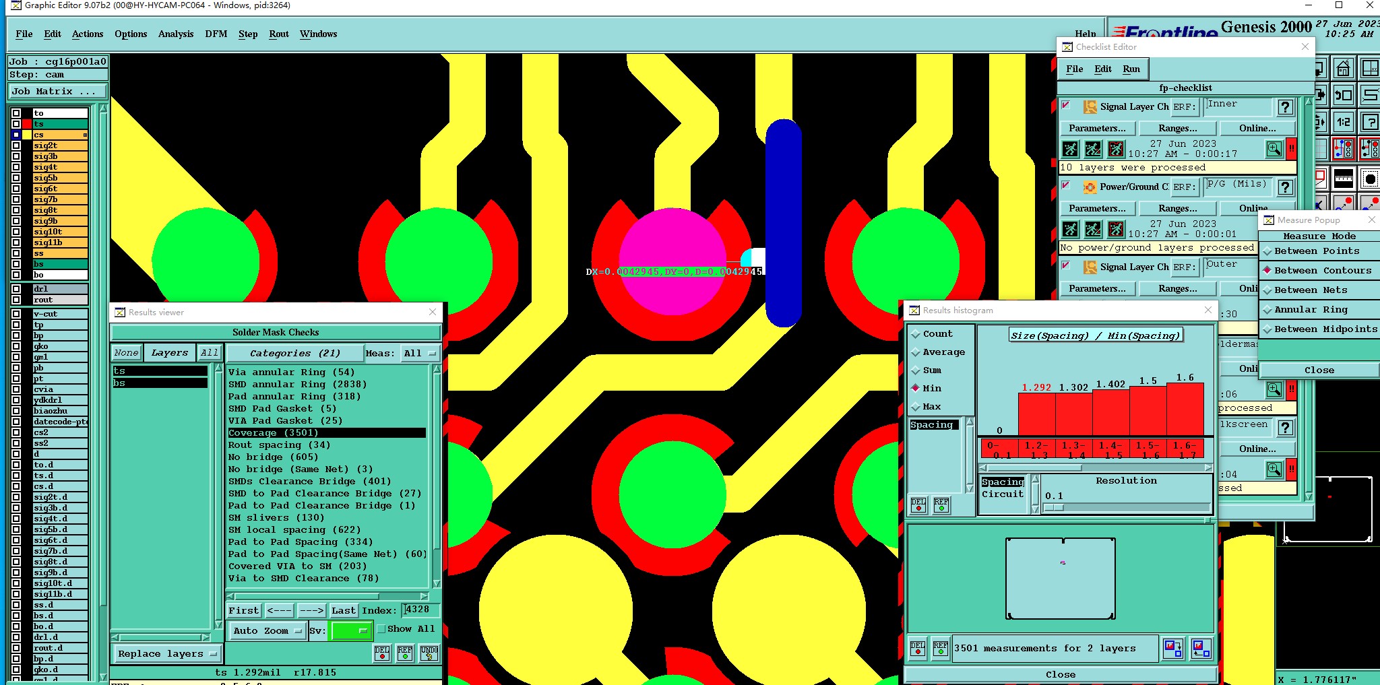1380x685 pixels.
Task: Click second running-man icon in Inner check
Action: click(1093, 149)
